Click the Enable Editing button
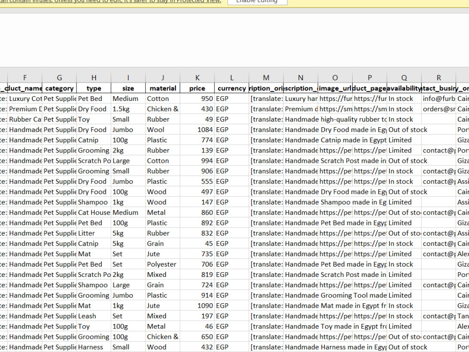 257,1
